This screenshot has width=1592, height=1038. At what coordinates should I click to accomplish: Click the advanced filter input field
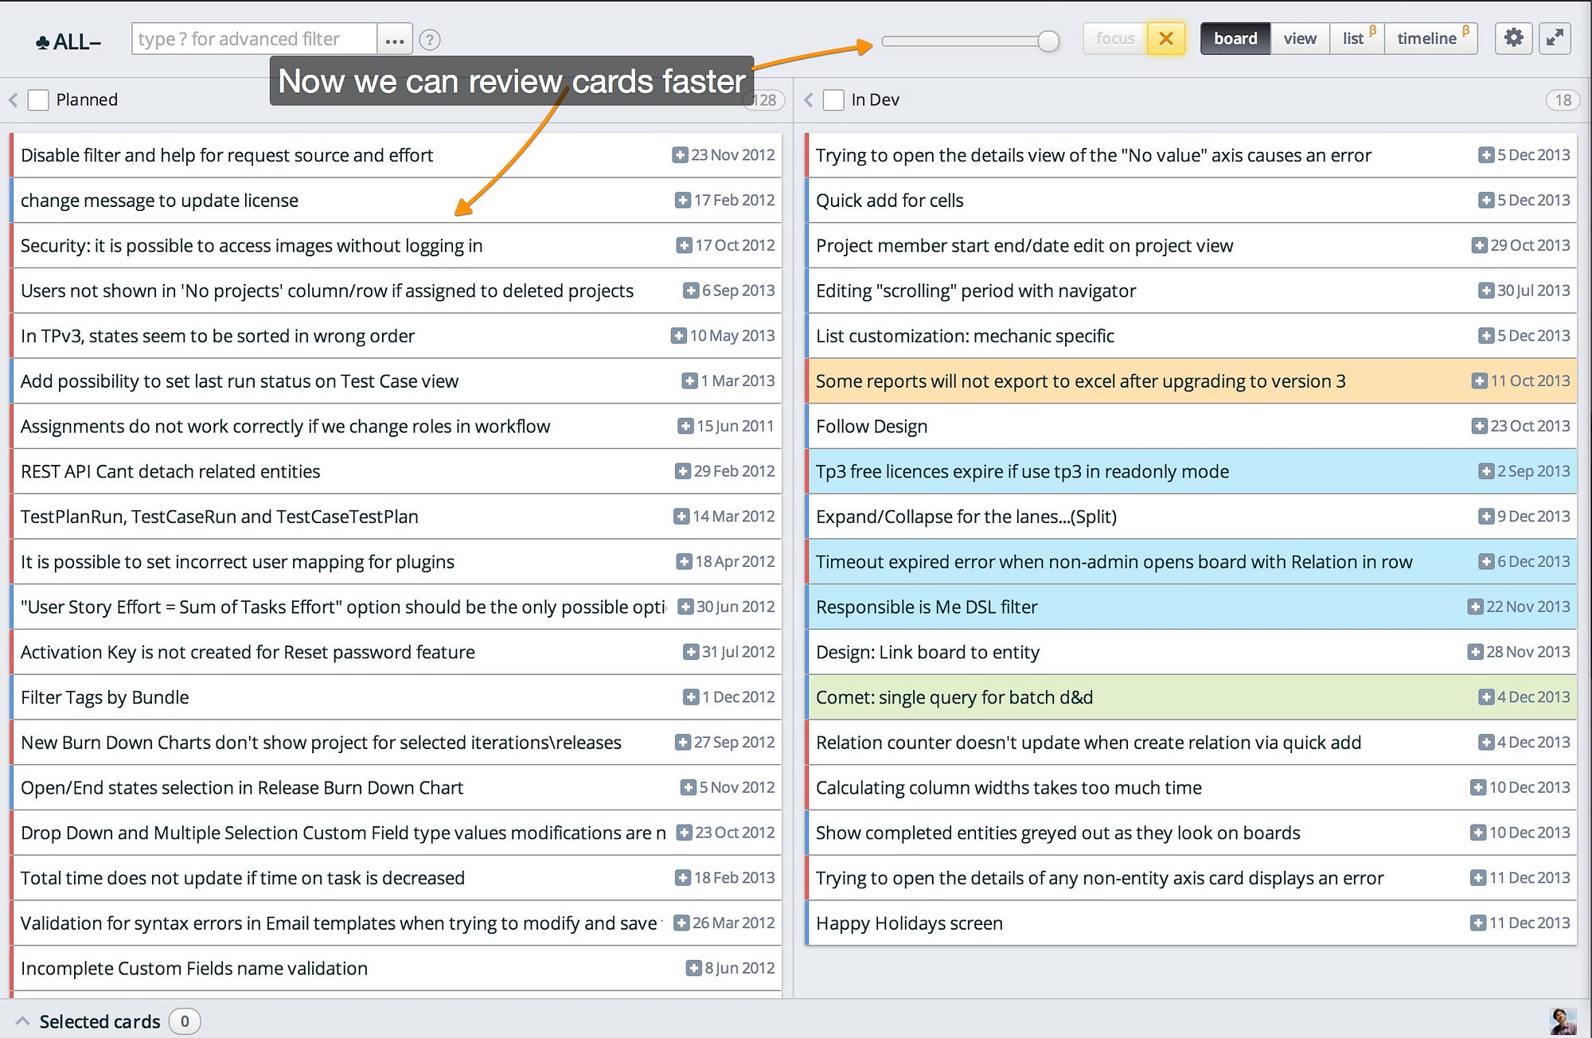click(x=254, y=39)
